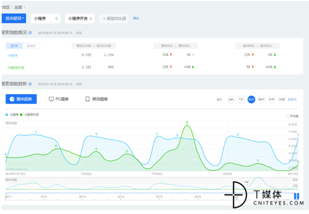Click the 确定 confirm link

tap(136, 19)
